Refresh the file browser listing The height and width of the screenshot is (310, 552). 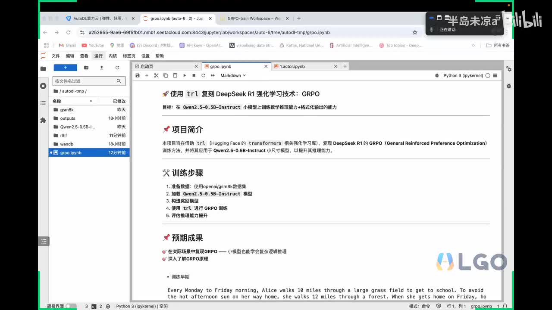117,68
